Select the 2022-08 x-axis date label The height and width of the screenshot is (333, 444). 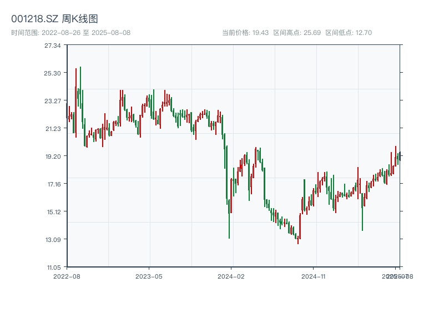click(x=67, y=276)
